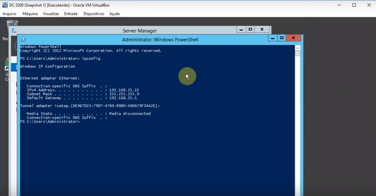Maximize the Oracle VM VirtualBox window

point(354,5)
